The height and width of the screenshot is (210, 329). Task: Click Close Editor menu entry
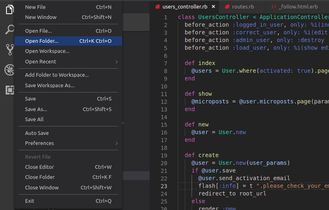tap(68, 167)
